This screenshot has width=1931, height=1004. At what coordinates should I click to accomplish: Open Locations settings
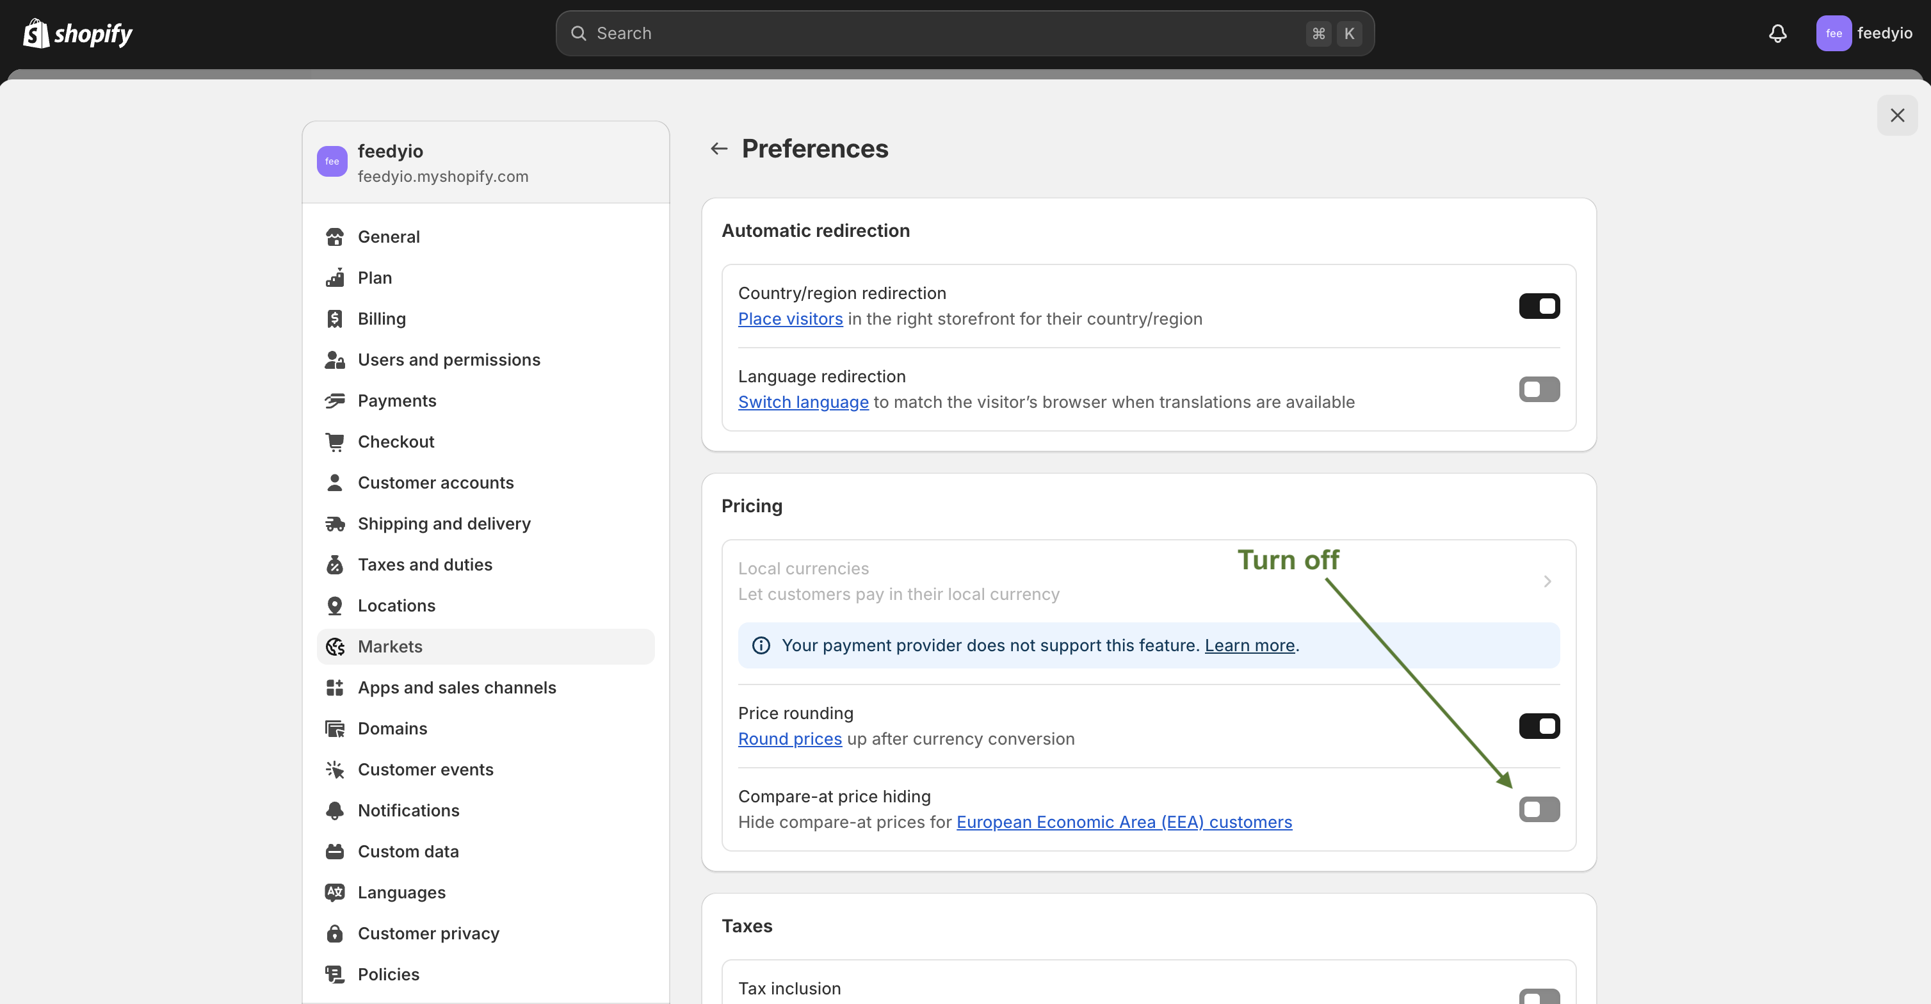click(486, 606)
